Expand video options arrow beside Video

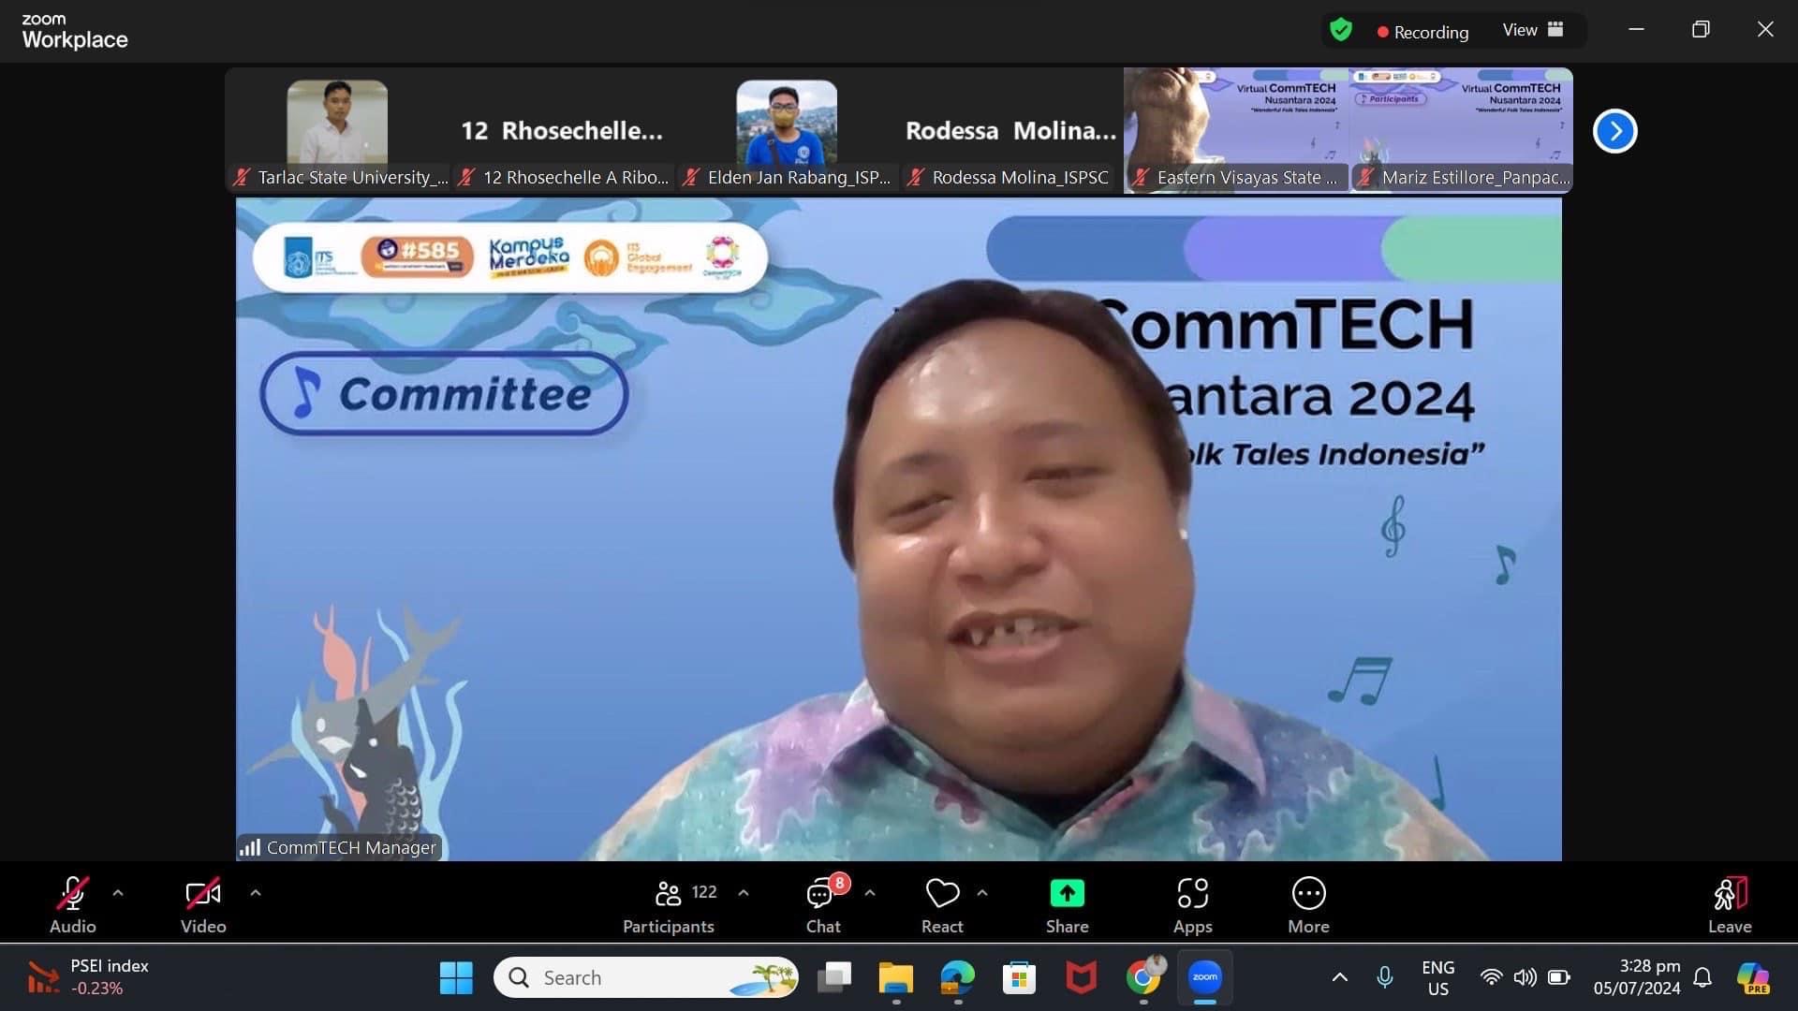256,893
